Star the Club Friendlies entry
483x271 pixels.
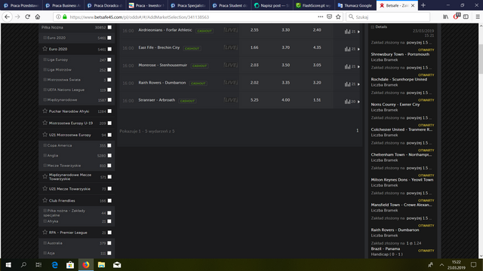(45, 200)
